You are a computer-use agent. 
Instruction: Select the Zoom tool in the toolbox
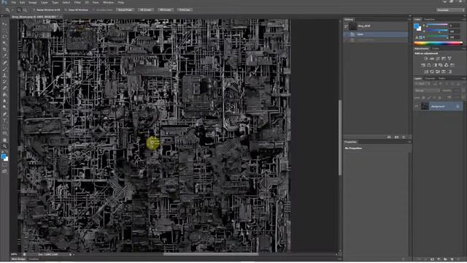pyautogui.click(x=4, y=146)
